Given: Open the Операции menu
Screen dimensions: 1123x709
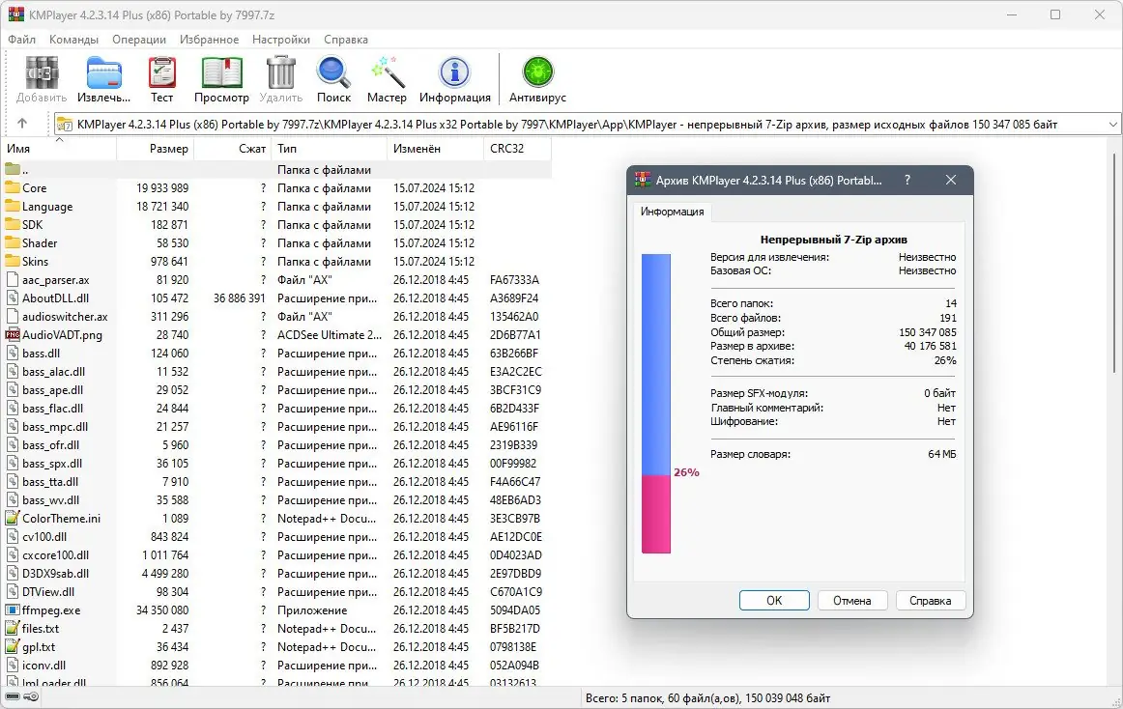Looking at the screenshot, I should coord(139,40).
